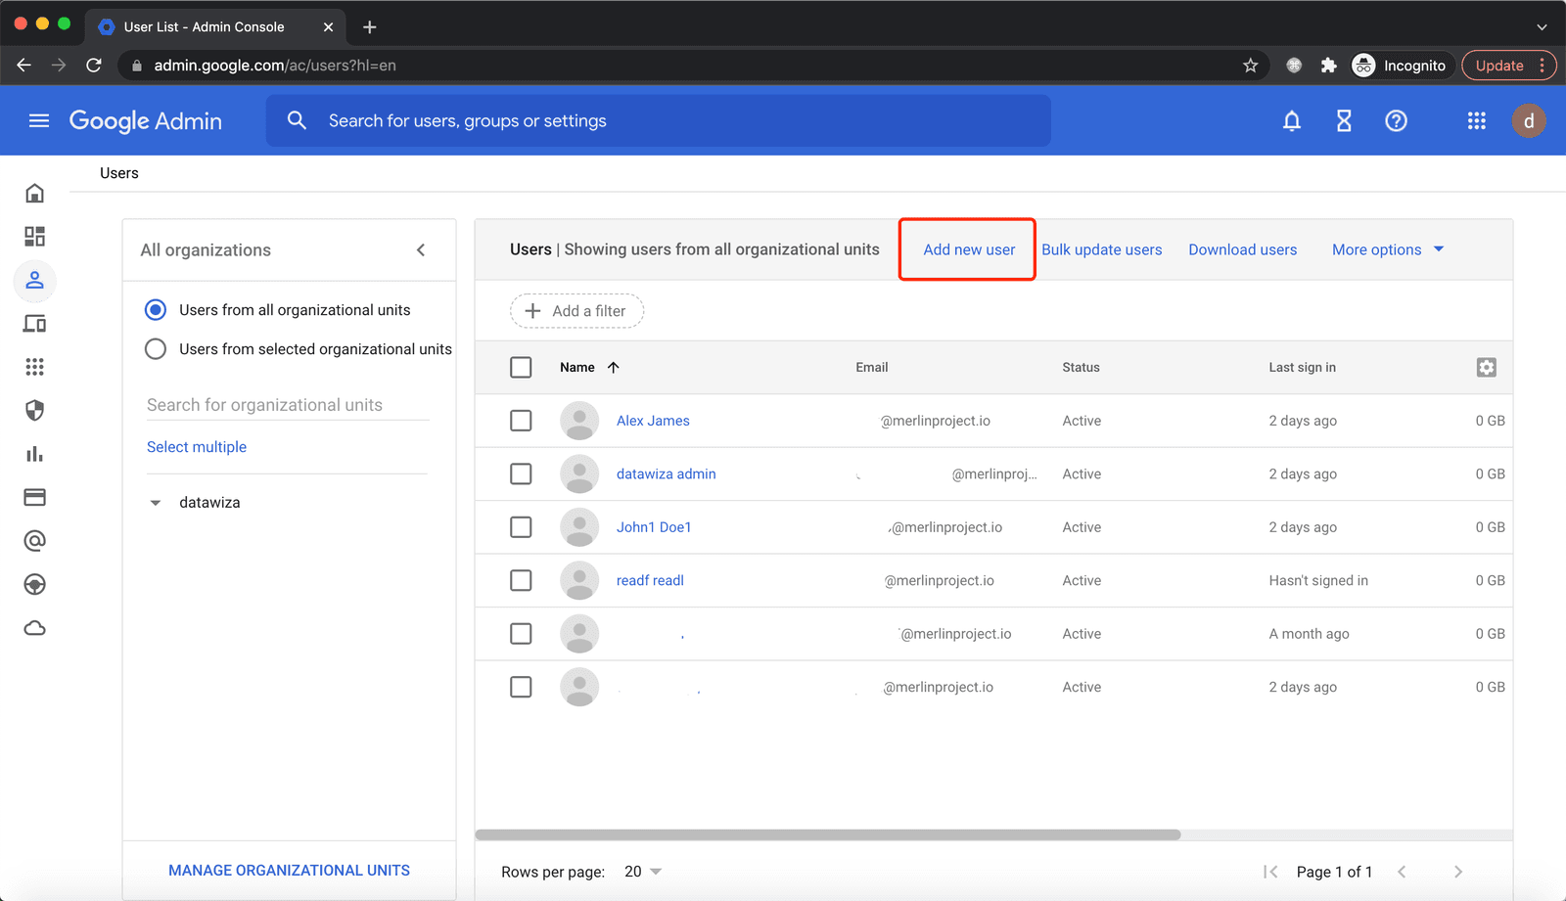Click the search magnifier icon
Screen dimensions: 1566x901
[x=297, y=120]
